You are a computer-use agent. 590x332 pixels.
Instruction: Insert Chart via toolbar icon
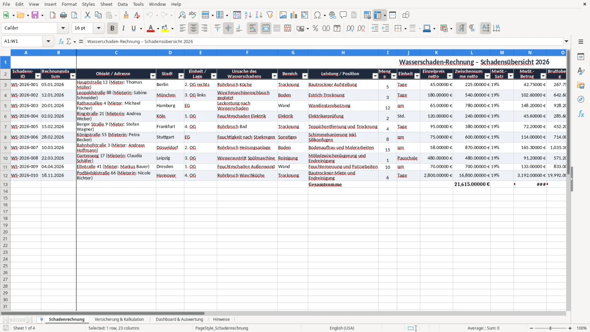coord(294,15)
